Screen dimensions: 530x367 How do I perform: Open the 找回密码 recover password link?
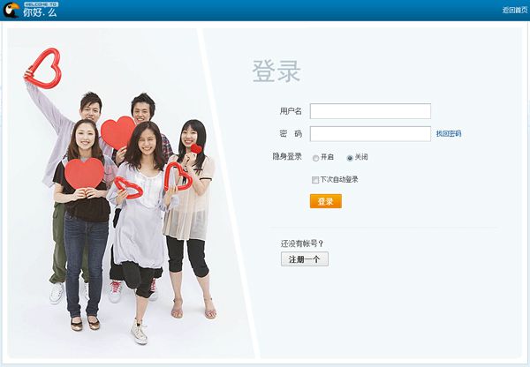[449, 134]
